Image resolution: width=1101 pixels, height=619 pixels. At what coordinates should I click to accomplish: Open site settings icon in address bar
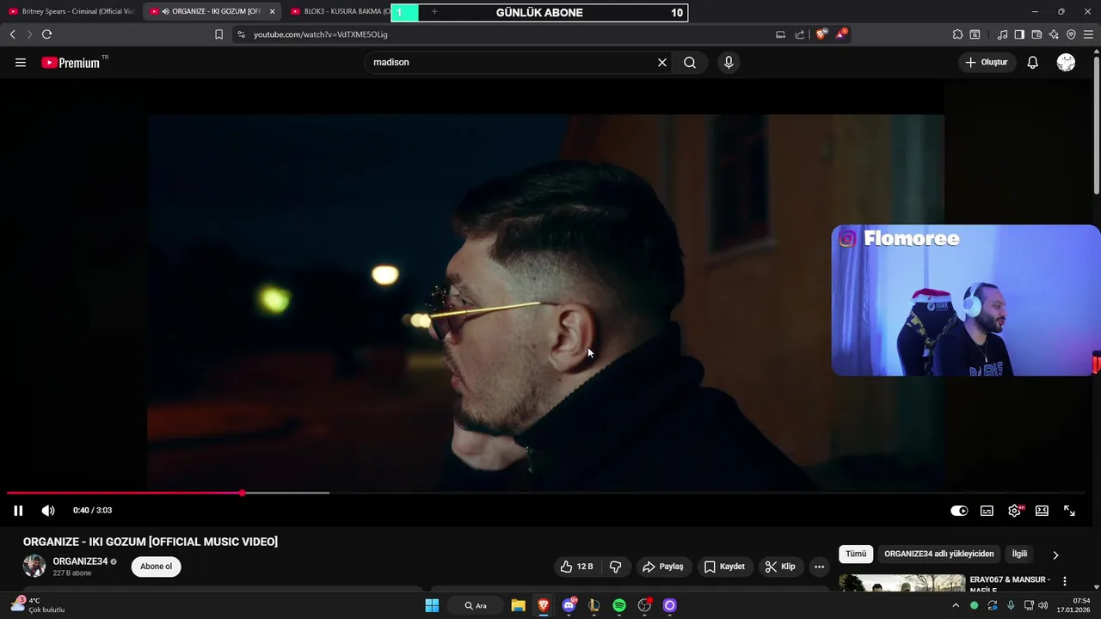pos(241,34)
